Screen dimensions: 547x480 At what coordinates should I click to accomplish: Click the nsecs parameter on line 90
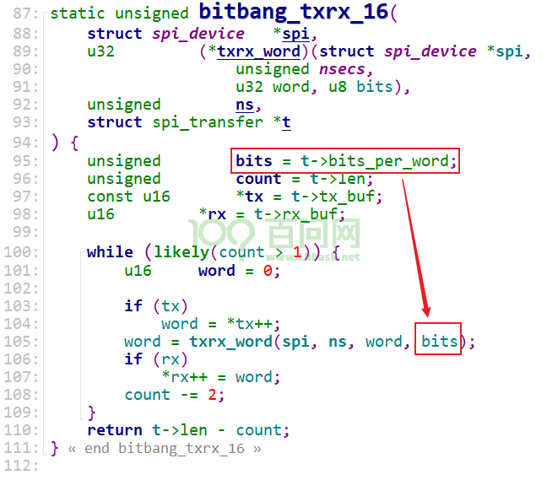[342, 69]
